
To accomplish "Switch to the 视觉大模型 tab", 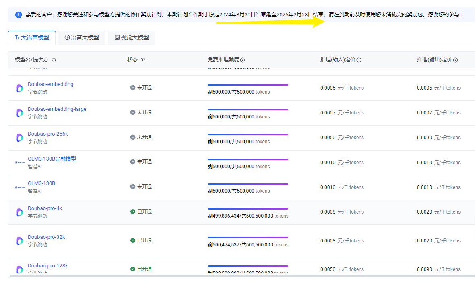I will pyautogui.click(x=132, y=37).
